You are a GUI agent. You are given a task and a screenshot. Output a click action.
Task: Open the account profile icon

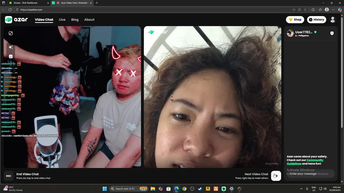pos(333,20)
